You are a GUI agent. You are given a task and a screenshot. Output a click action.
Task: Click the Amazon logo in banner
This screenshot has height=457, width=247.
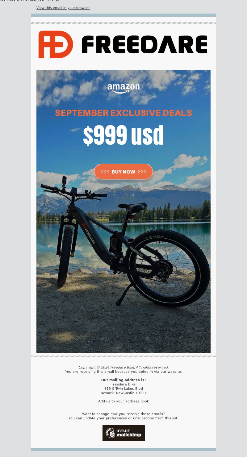click(x=124, y=89)
